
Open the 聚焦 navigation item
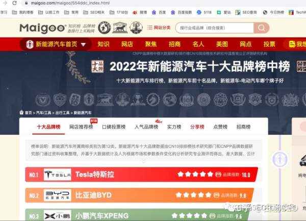(x=150, y=44)
